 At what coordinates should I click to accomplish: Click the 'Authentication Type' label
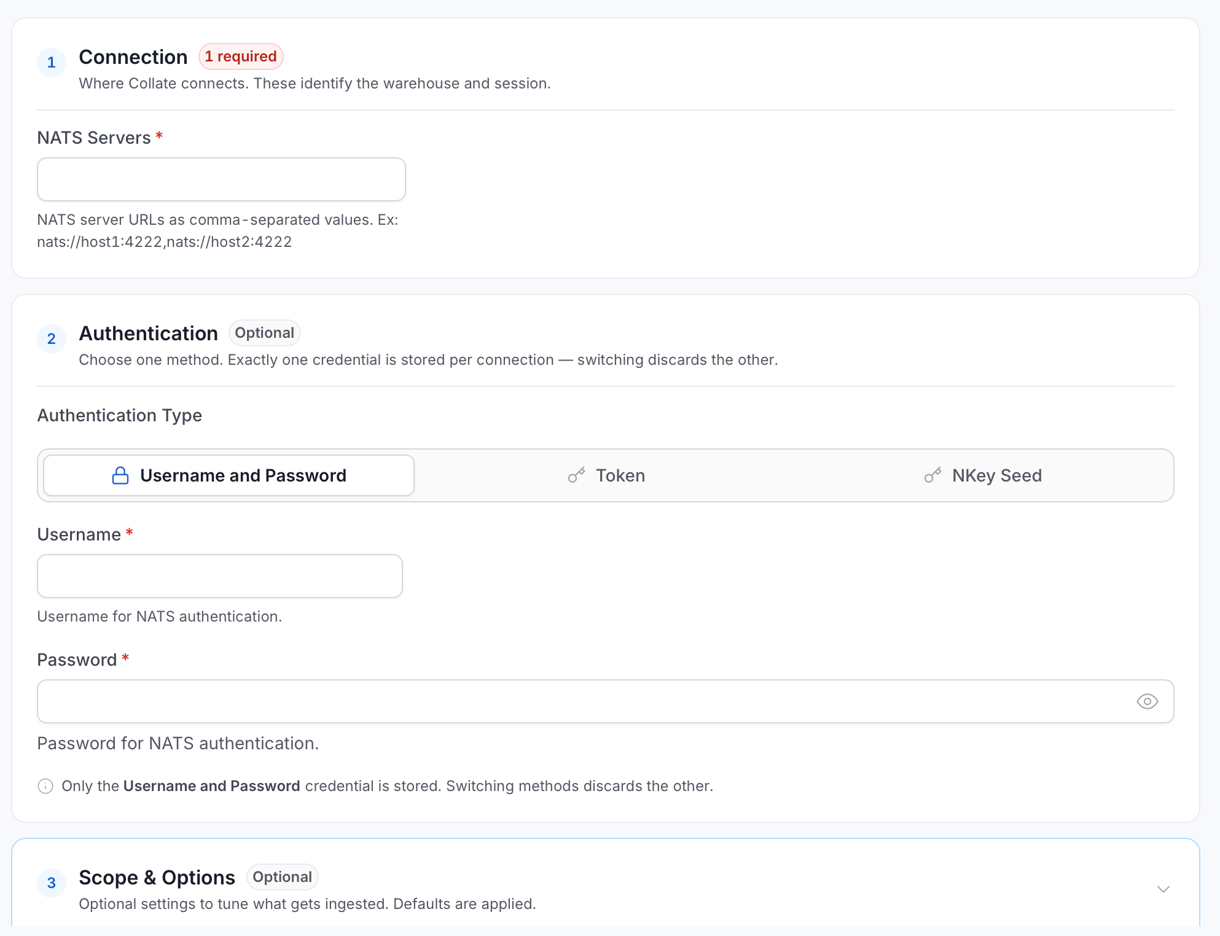(x=120, y=415)
